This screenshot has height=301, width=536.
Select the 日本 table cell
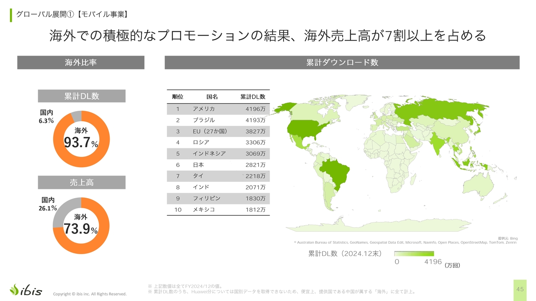(198, 165)
